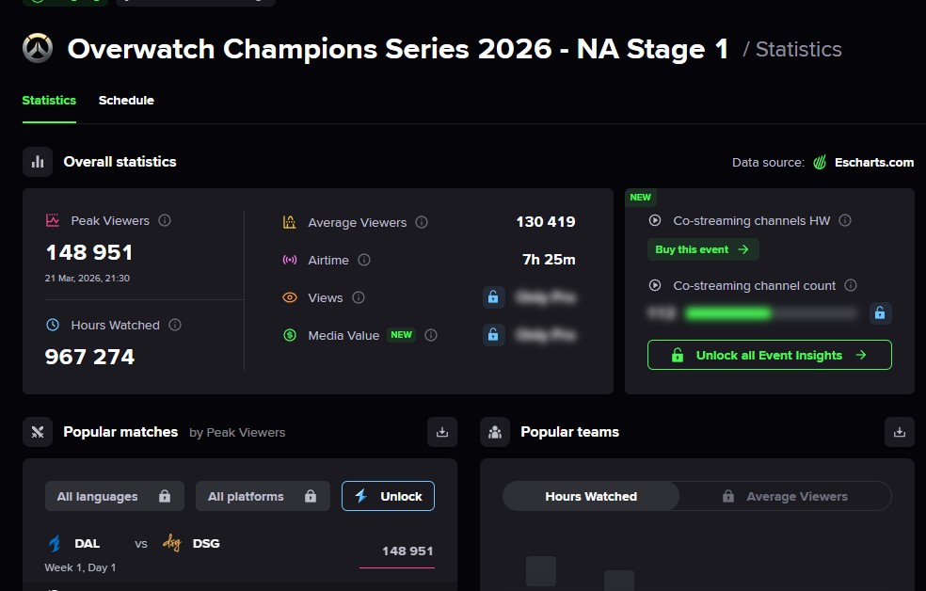This screenshot has width=926, height=591.
Task: Click the Airtime info icon
Action: [x=364, y=260]
